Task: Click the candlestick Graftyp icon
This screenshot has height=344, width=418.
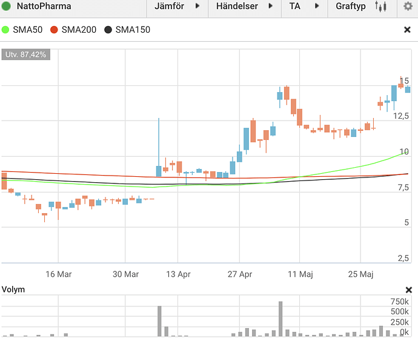Action: 380,6
